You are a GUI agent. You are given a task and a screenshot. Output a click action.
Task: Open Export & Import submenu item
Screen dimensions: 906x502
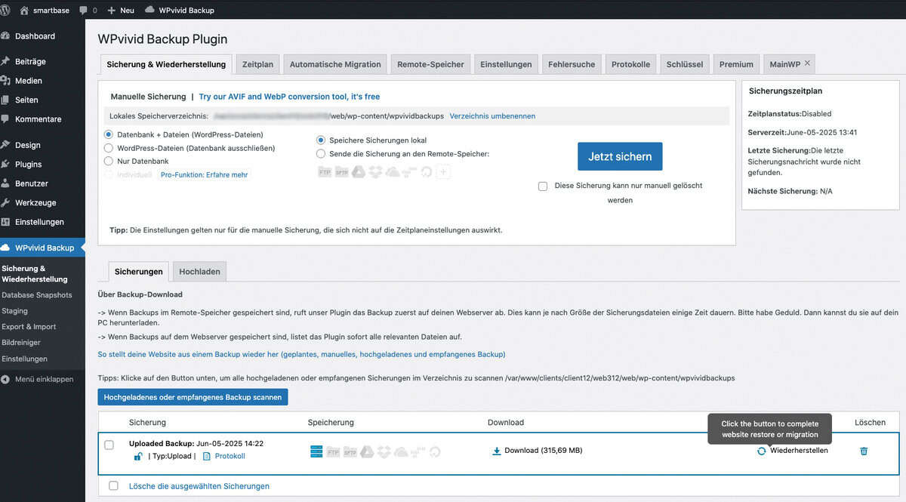click(x=29, y=327)
